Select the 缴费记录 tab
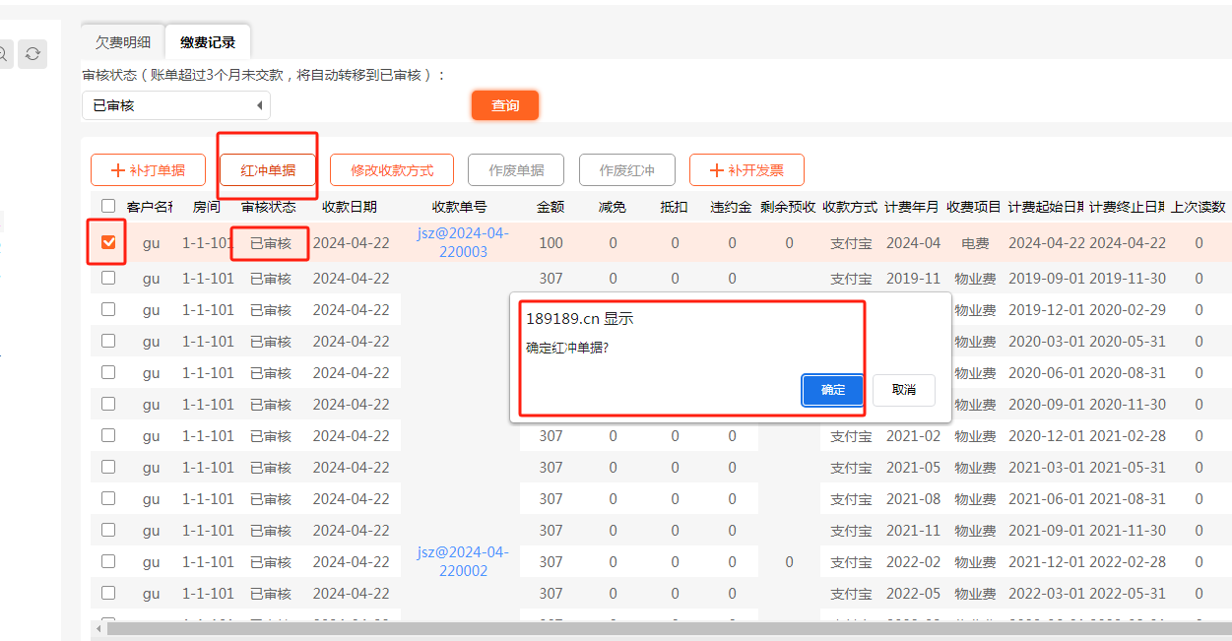Viewport: 1232px width, 641px height. click(208, 42)
